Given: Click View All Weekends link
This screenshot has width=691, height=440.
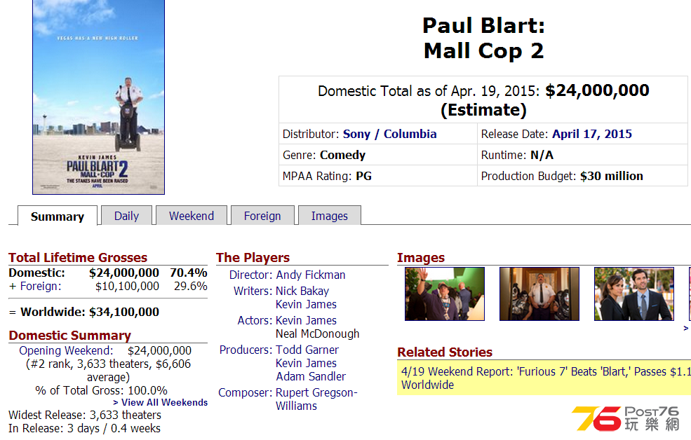Looking at the screenshot, I should point(160,402).
